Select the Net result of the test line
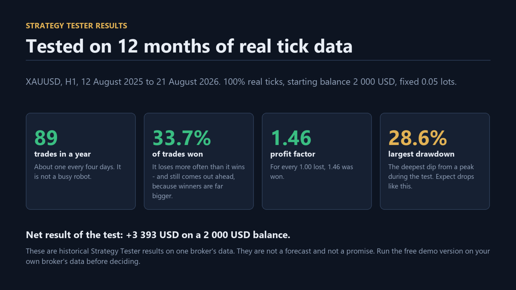Screen dimensions: 516x290 (158, 235)
